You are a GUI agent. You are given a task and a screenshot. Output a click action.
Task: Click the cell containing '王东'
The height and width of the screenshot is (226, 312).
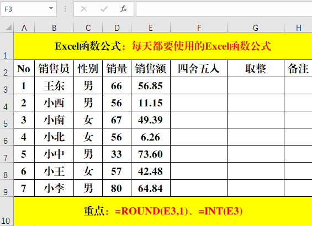pyautogui.click(x=54, y=85)
